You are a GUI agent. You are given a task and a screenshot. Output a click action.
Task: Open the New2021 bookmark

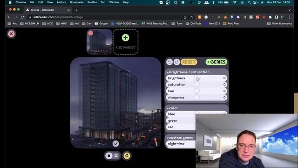212,24
